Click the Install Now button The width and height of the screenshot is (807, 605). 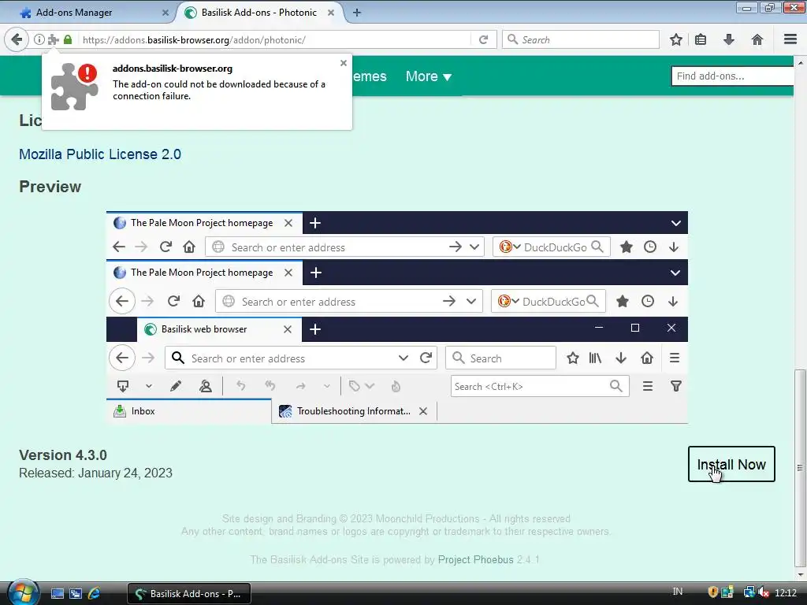coord(731,464)
